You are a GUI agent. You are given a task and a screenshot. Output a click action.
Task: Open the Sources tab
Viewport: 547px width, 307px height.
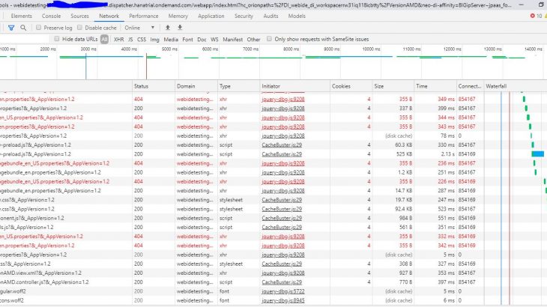(x=79, y=16)
